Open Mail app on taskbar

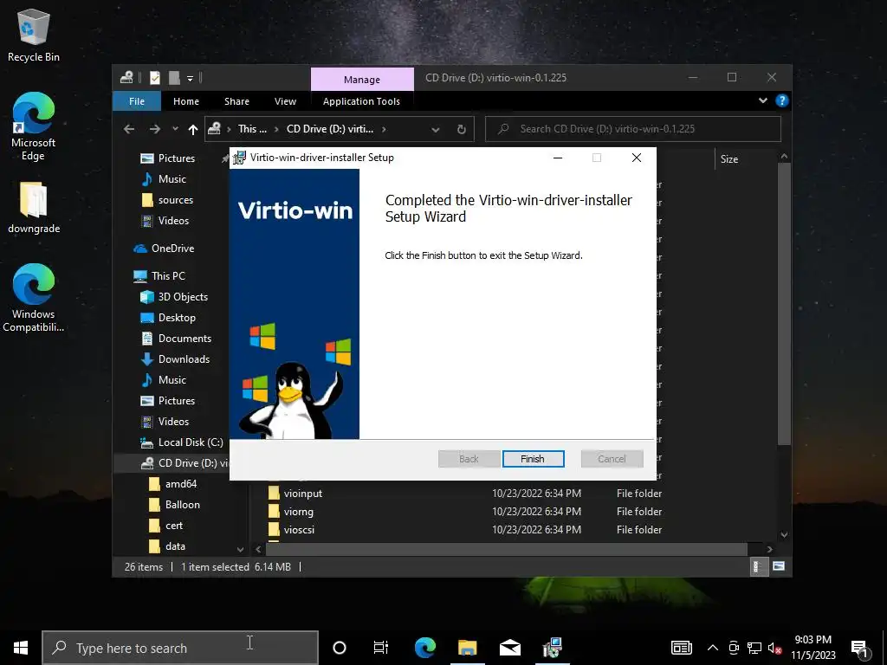[x=509, y=648]
